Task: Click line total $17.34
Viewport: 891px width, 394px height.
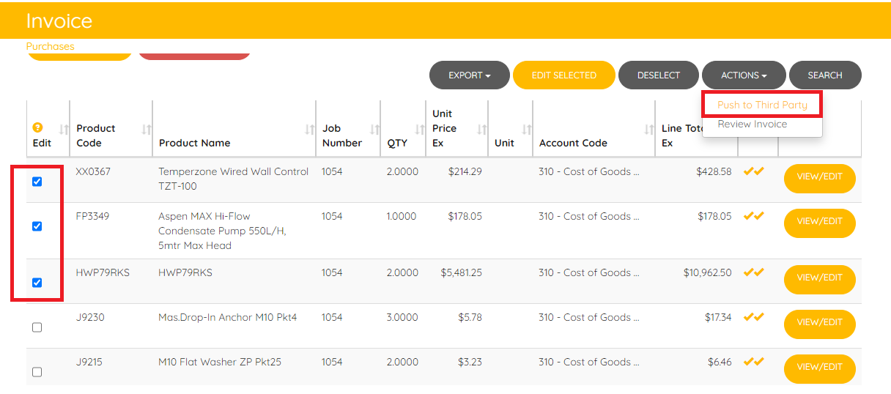Action: click(719, 317)
